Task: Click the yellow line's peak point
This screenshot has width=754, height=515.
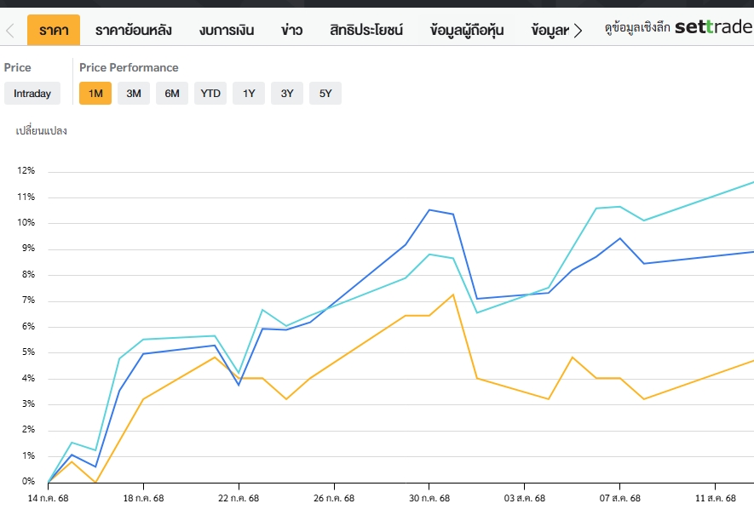Action: 453,295
